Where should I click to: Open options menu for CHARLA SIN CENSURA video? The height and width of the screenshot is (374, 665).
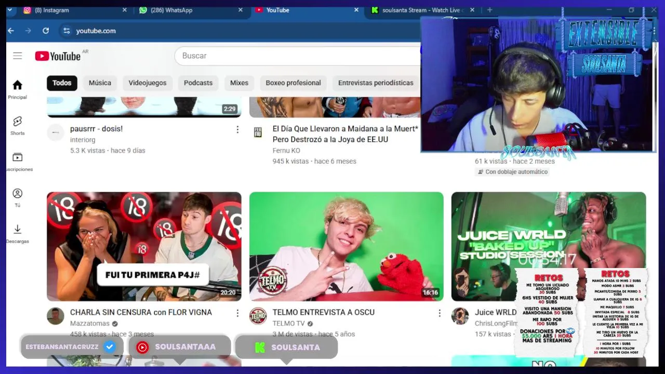pyautogui.click(x=237, y=313)
